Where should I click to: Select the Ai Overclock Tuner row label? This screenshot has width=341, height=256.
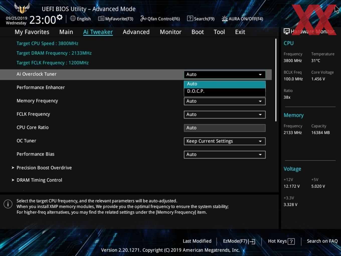click(37, 74)
